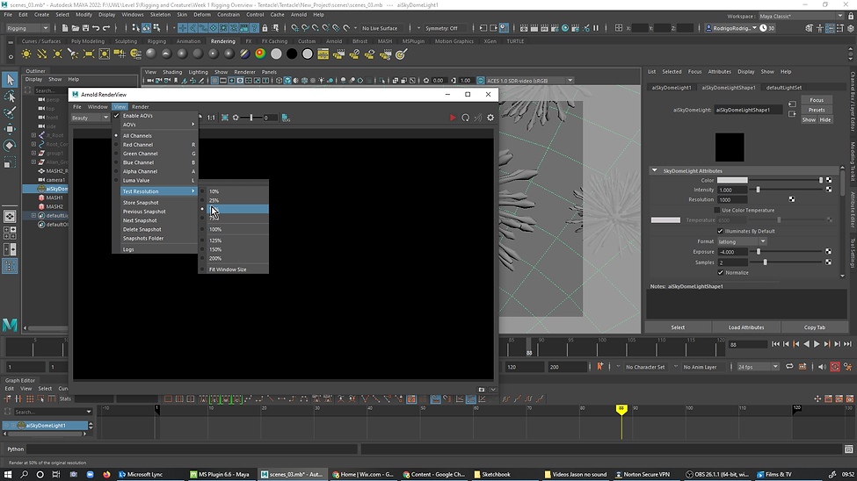Screen dimensions: 857x481
Task: Open the Firefox taskbar icon
Action: coord(106,475)
